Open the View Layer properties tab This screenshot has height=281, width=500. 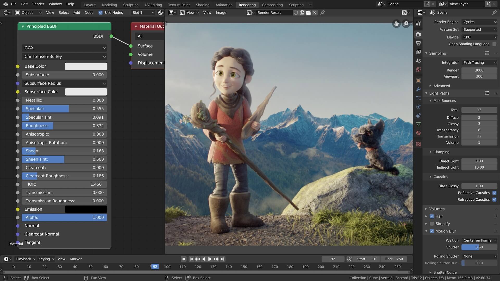tap(418, 52)
